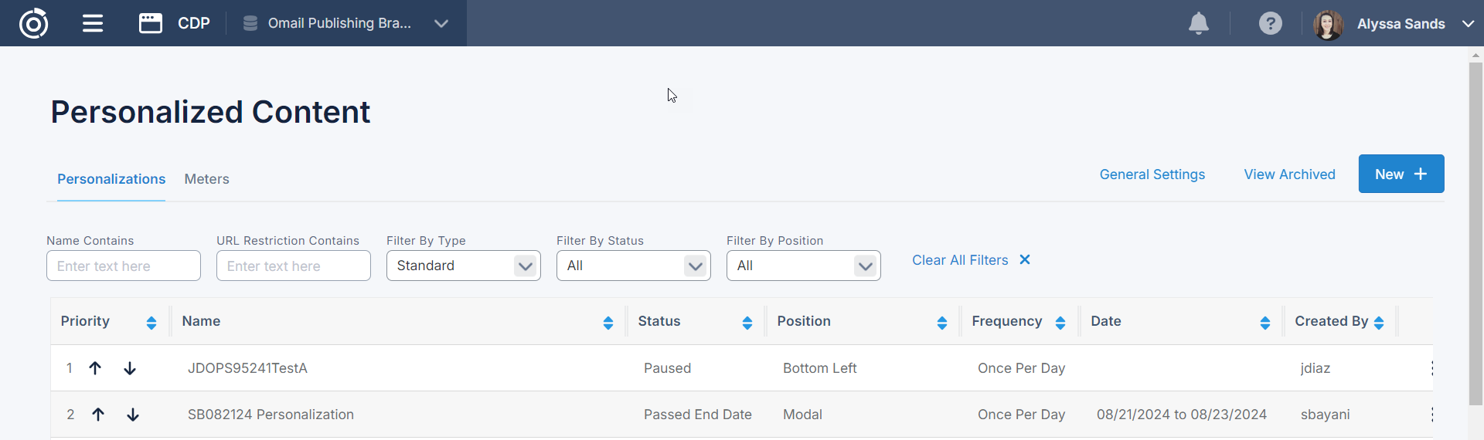
Task: Open row options for JDOPS95241TestA
Action: 1431,368
